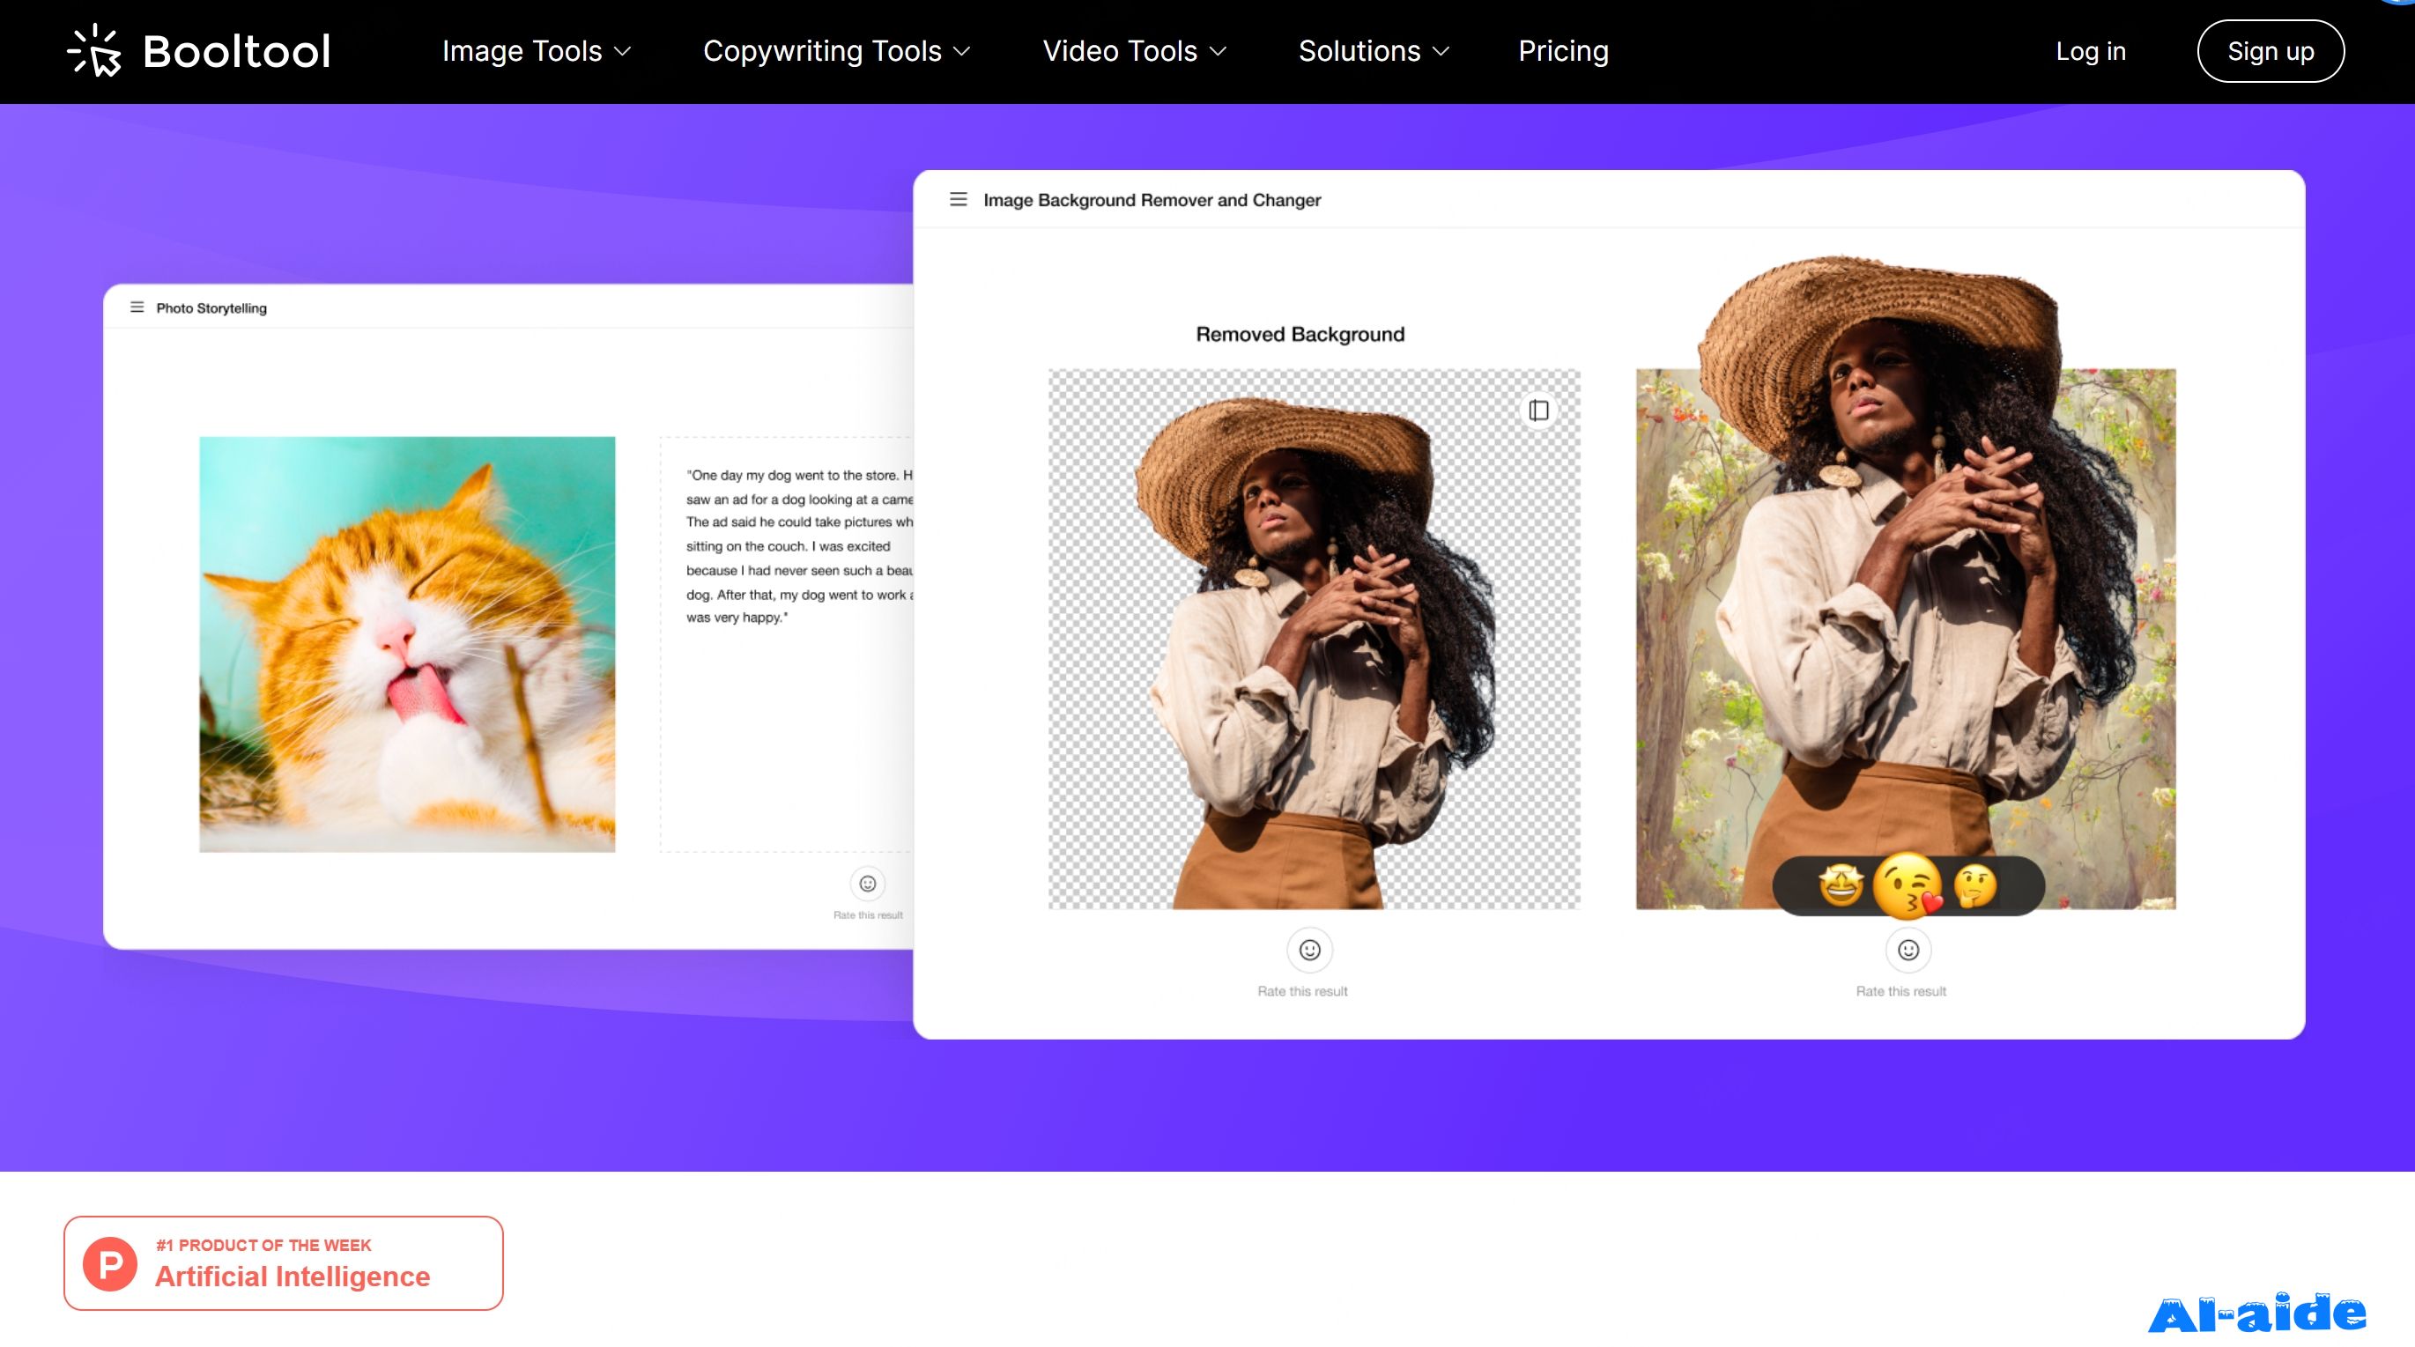Click the Log in link
The image size is (2415, 1347).
point(2091,50)
